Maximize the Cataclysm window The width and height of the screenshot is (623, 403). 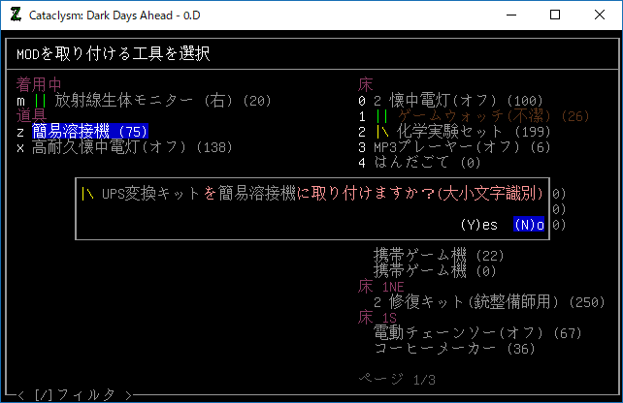point(554,15)
